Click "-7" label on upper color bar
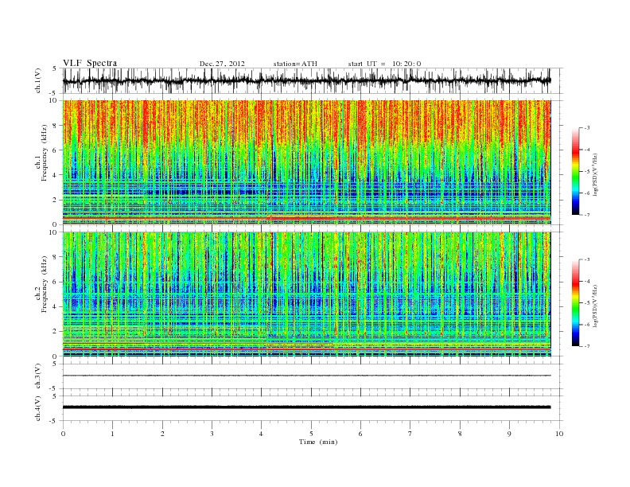Screen dimensions: 630x487 [587, 215]
